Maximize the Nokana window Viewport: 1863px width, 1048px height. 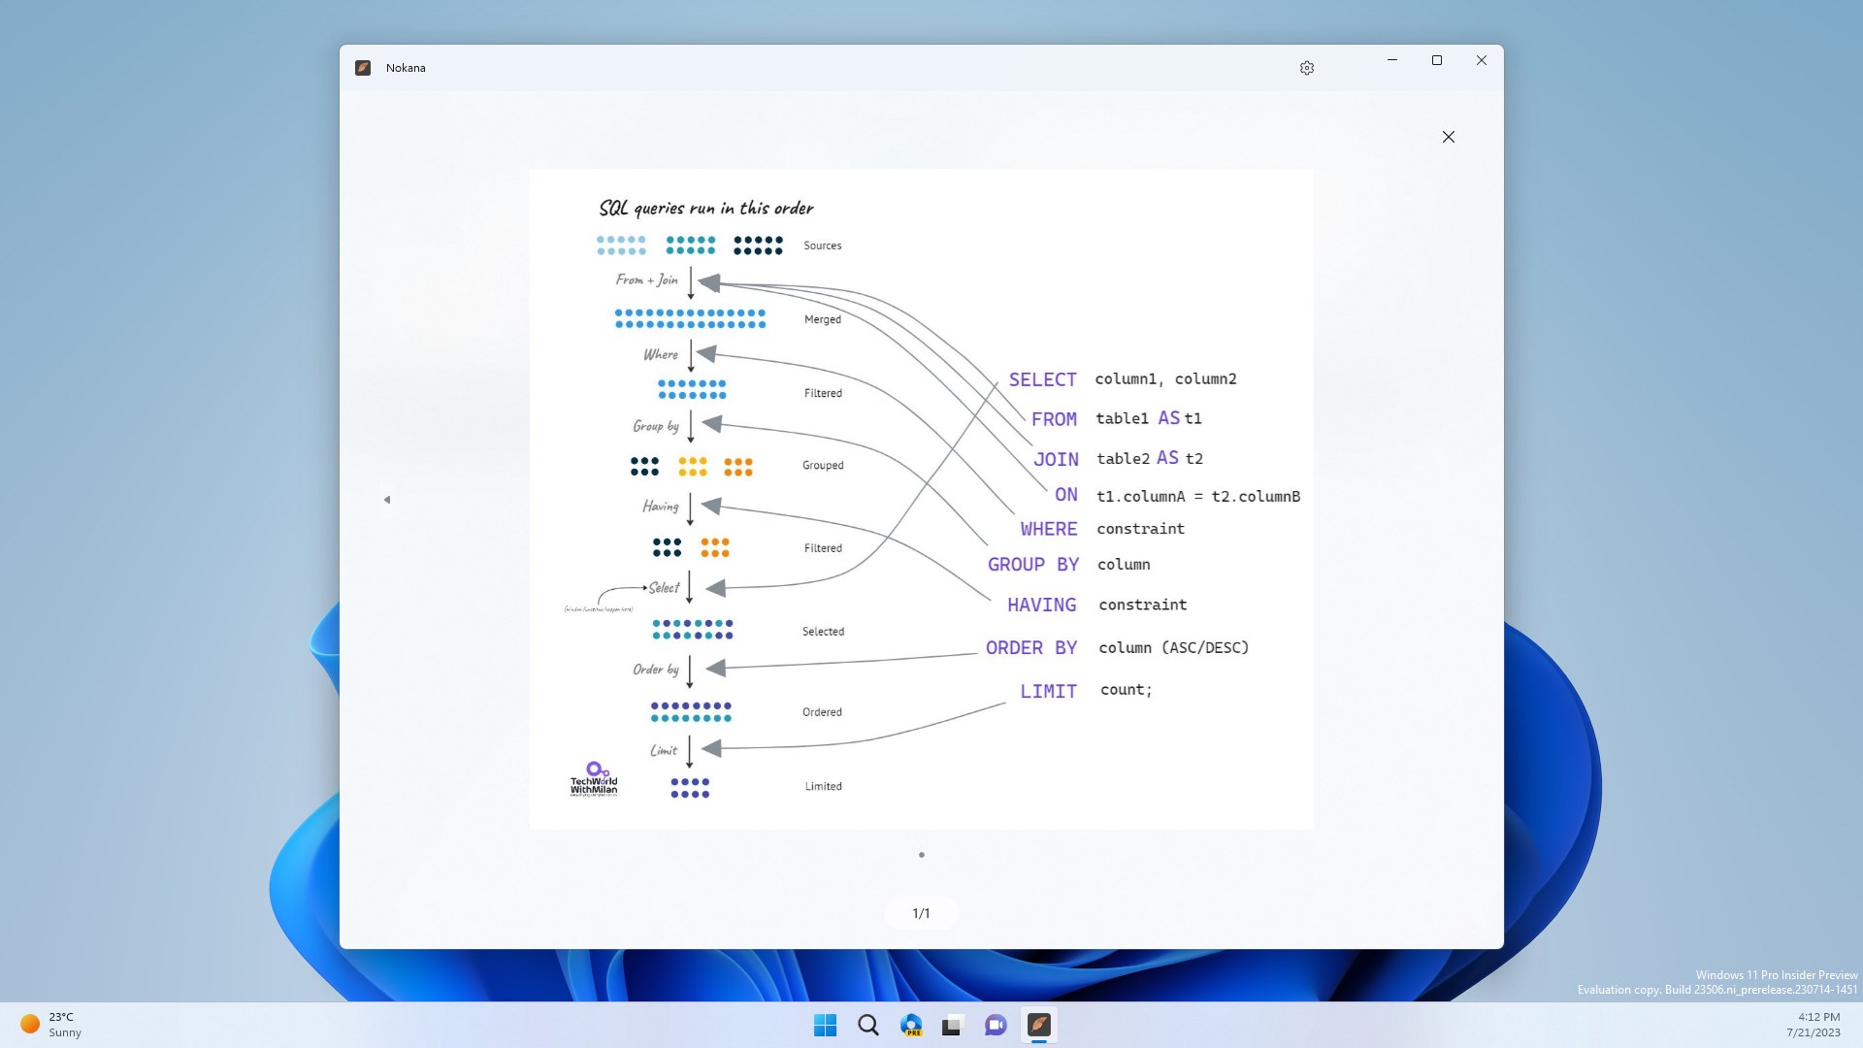click(1437, 60)
